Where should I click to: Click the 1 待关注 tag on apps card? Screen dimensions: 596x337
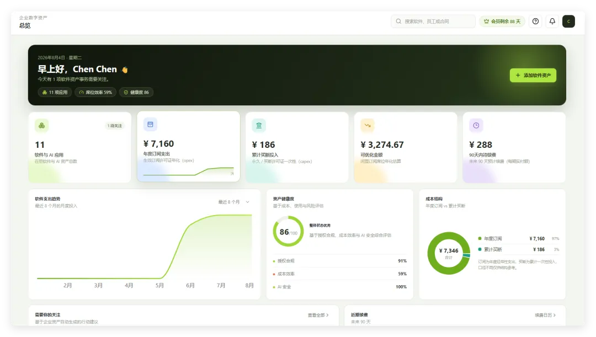(114, 126)
